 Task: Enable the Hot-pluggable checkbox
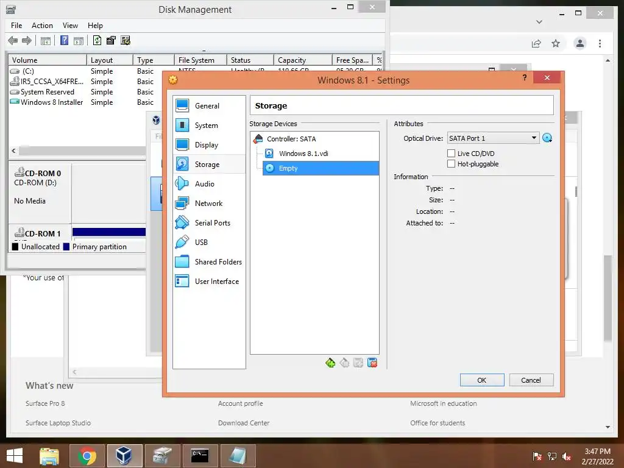click(451, 163)
